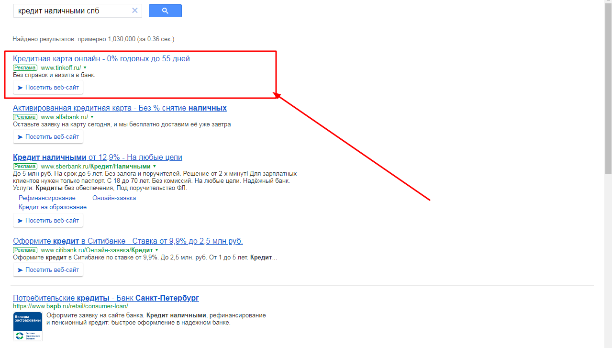
Task: Click Реклама badge on citibank.ru ad
Action: point(25,250)
